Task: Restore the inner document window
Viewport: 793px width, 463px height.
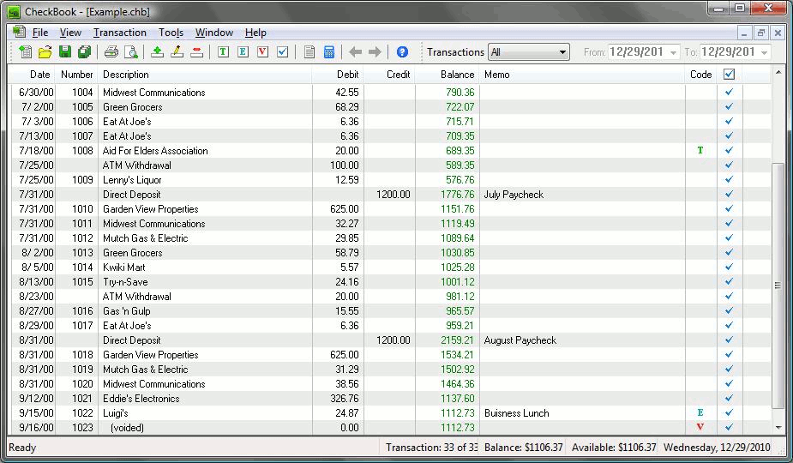Action: [x=760, y=33]
